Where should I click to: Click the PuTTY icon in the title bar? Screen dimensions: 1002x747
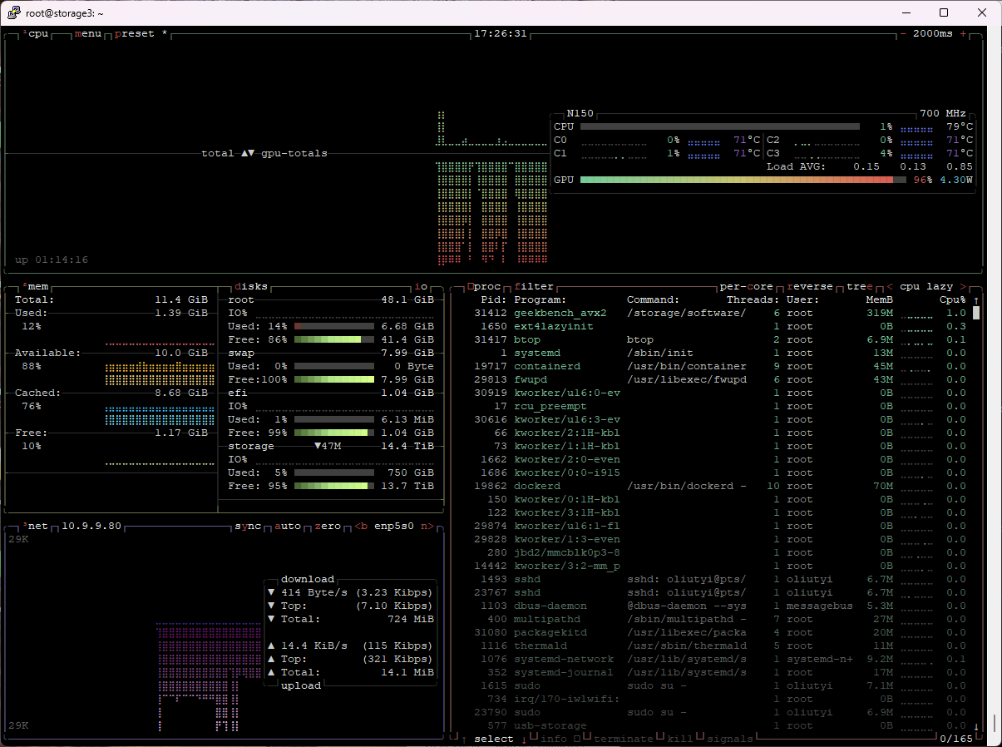(12, 12)
